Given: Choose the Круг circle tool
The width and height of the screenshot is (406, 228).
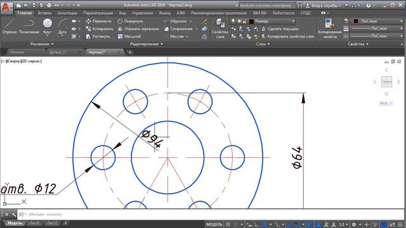Looking at the screenshot, I should tap(48, 27).
